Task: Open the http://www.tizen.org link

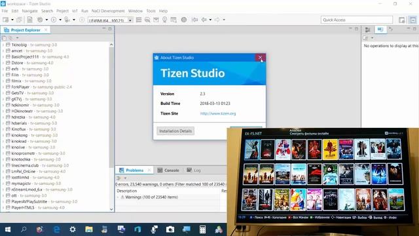Action: (218, 113)
